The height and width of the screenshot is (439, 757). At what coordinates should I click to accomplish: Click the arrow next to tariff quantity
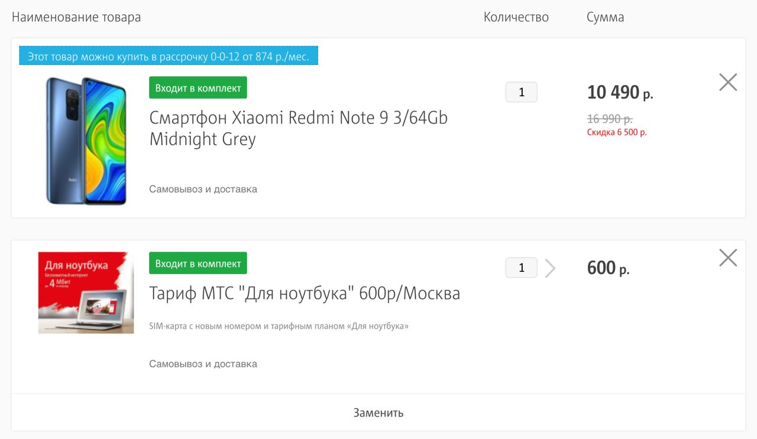(x=550, y=268)
